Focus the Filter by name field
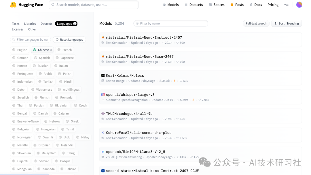This screenshot has height=175, width=311. [170, 23]
